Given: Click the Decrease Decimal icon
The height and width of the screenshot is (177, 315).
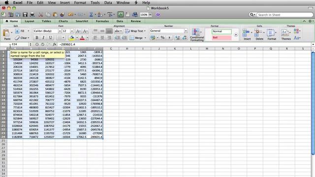Looking at the screenshot, I should click(184, 37).
